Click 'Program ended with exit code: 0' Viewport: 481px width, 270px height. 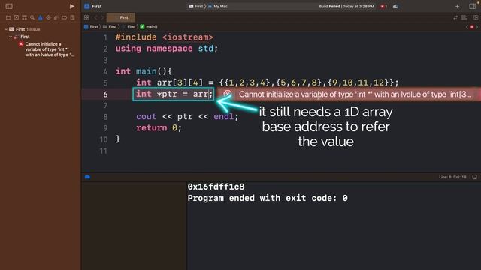(x=268, y=198)
